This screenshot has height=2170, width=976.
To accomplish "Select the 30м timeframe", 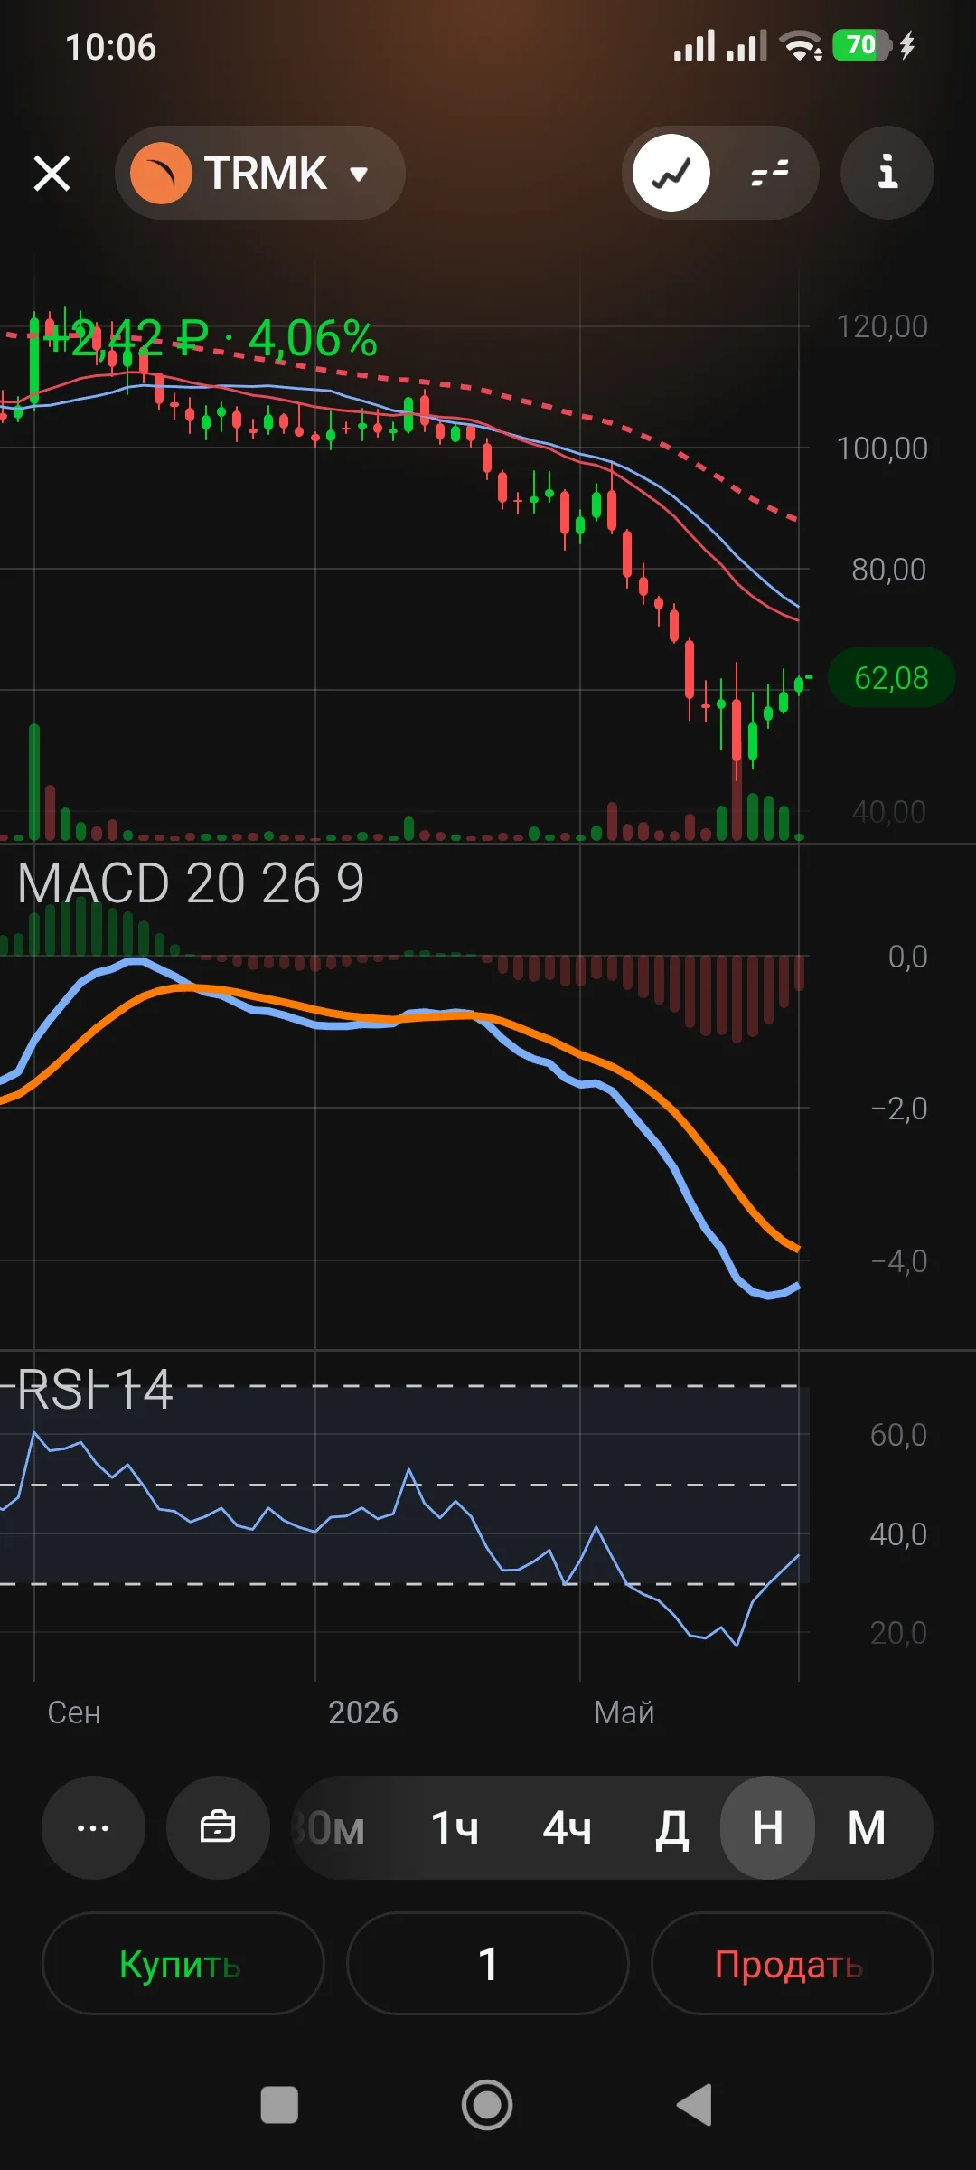I will click(x=329, y=1828).
